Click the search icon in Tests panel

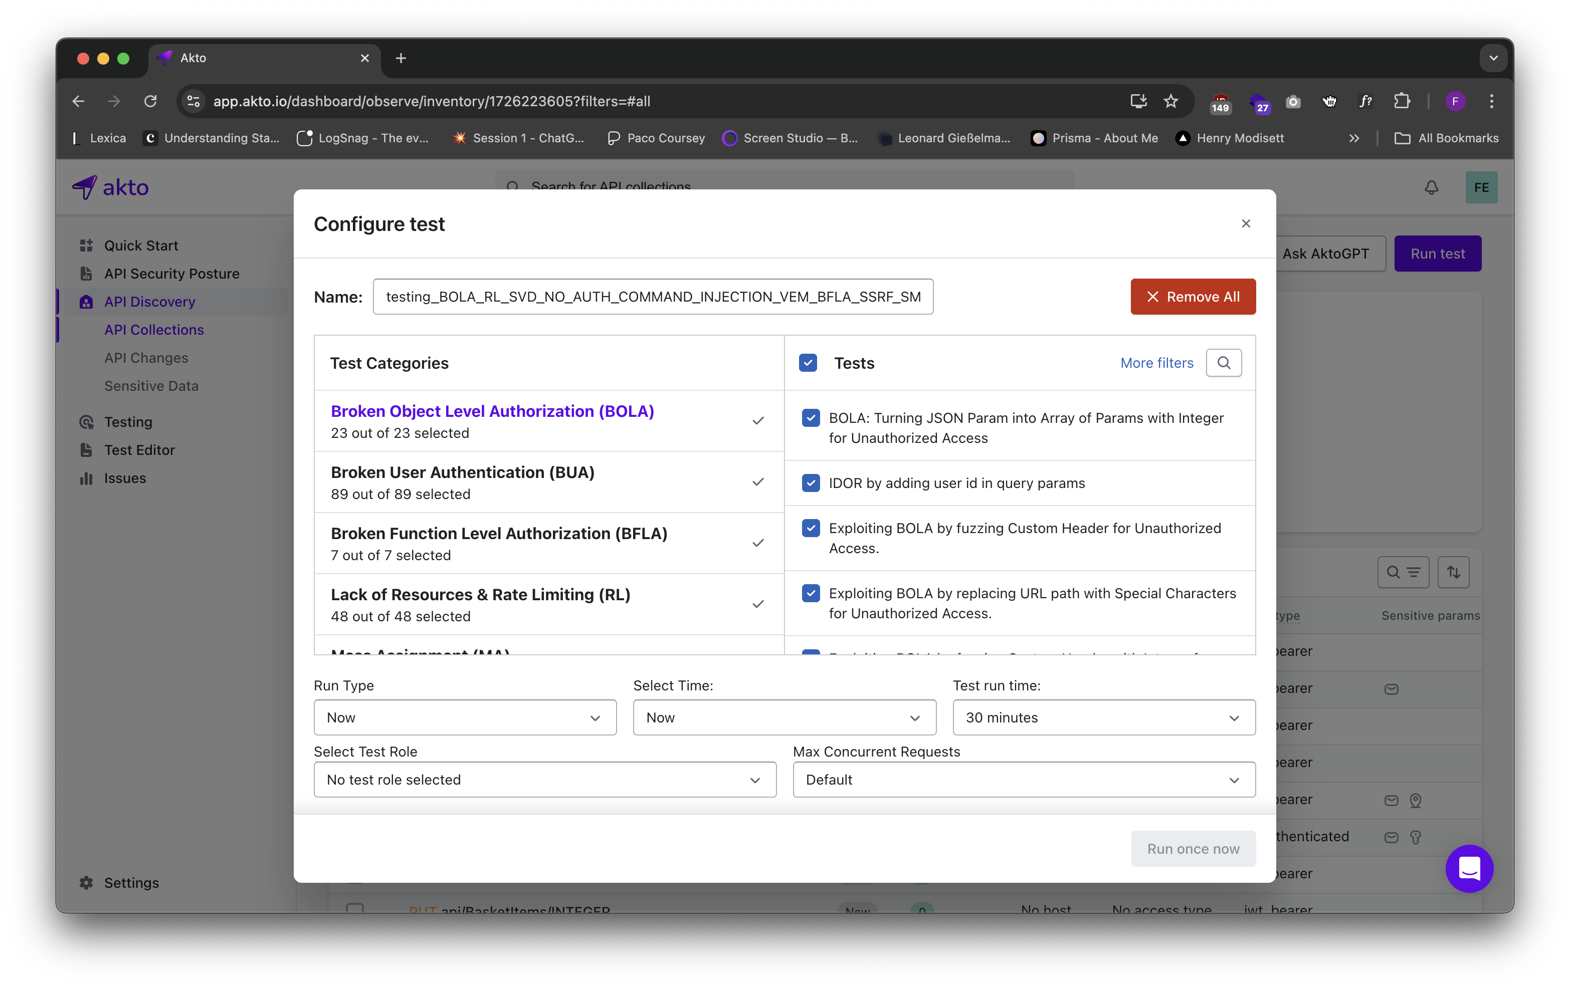pos(1223,363)
